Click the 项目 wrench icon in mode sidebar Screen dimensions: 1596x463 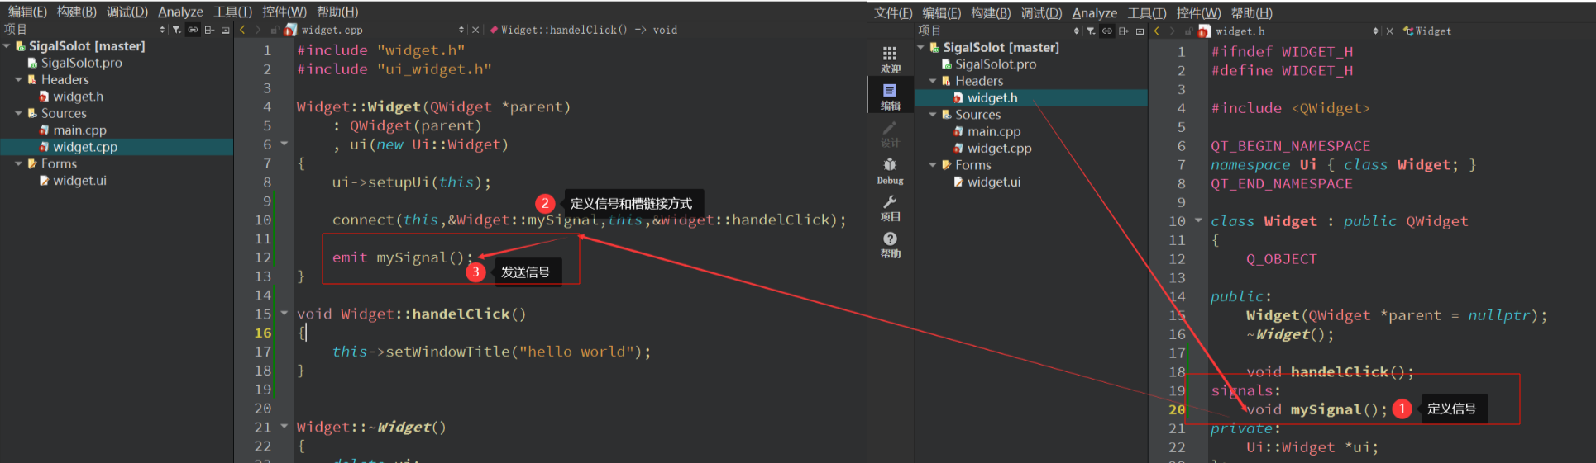[x=890, y=207]
